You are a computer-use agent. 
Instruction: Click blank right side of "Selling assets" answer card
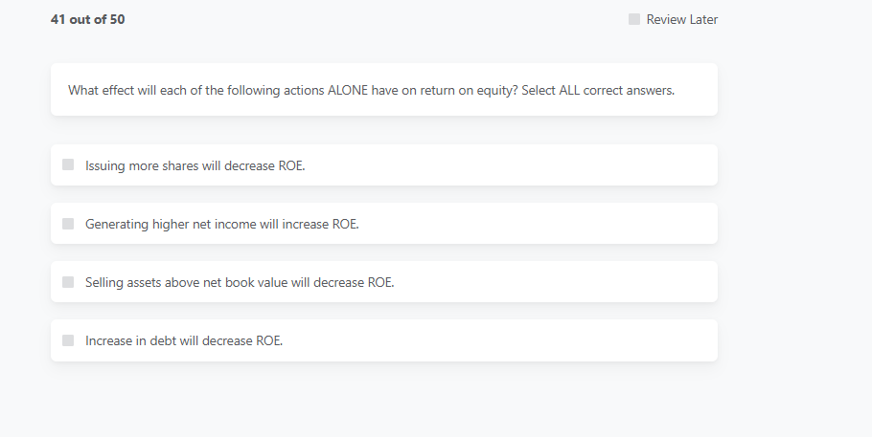point(575,282)
